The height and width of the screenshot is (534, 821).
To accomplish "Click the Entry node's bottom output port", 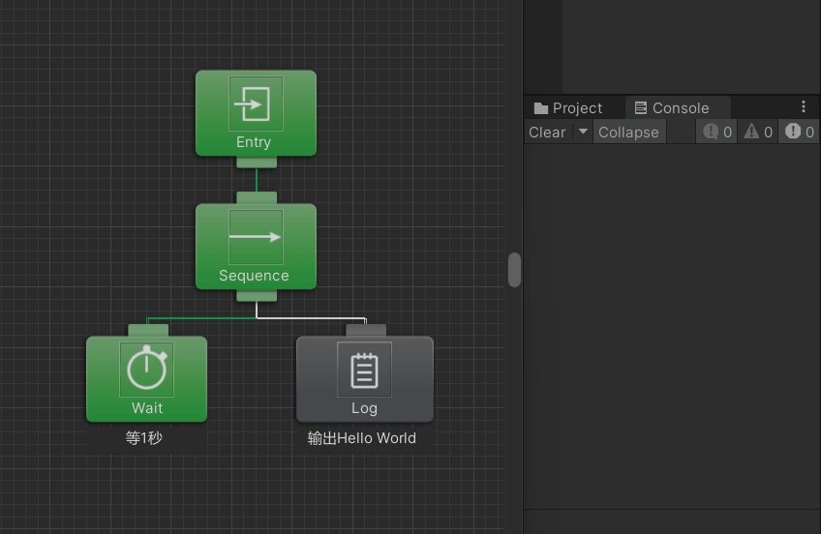I will 256,162.
